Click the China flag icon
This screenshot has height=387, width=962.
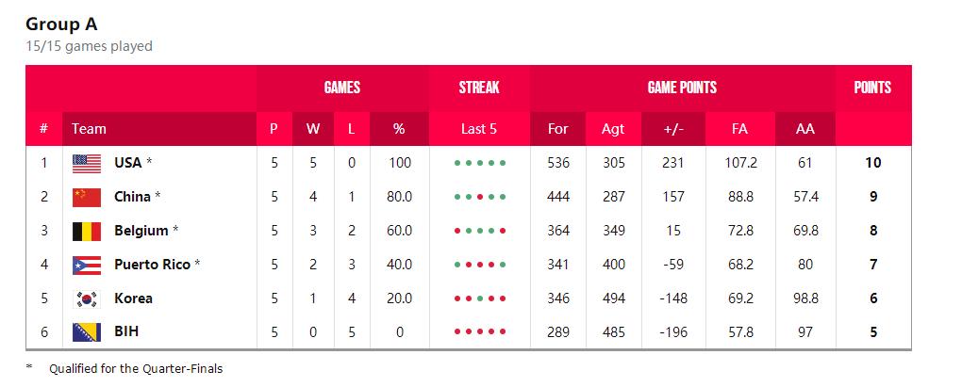point(86,197)
